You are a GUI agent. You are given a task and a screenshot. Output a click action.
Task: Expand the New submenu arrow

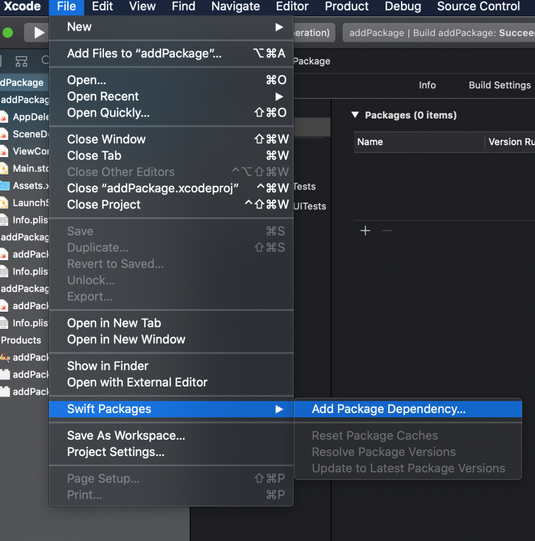tap(279, 27)
